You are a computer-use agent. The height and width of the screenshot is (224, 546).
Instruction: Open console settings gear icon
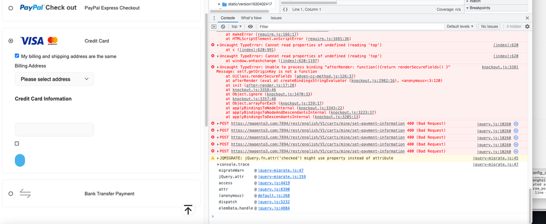(527, 27)
